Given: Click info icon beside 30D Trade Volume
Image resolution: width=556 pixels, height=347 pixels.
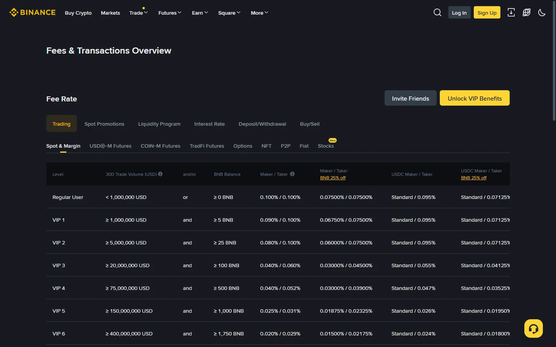Looking at the screenshot, I should click(x=160, y=174).
